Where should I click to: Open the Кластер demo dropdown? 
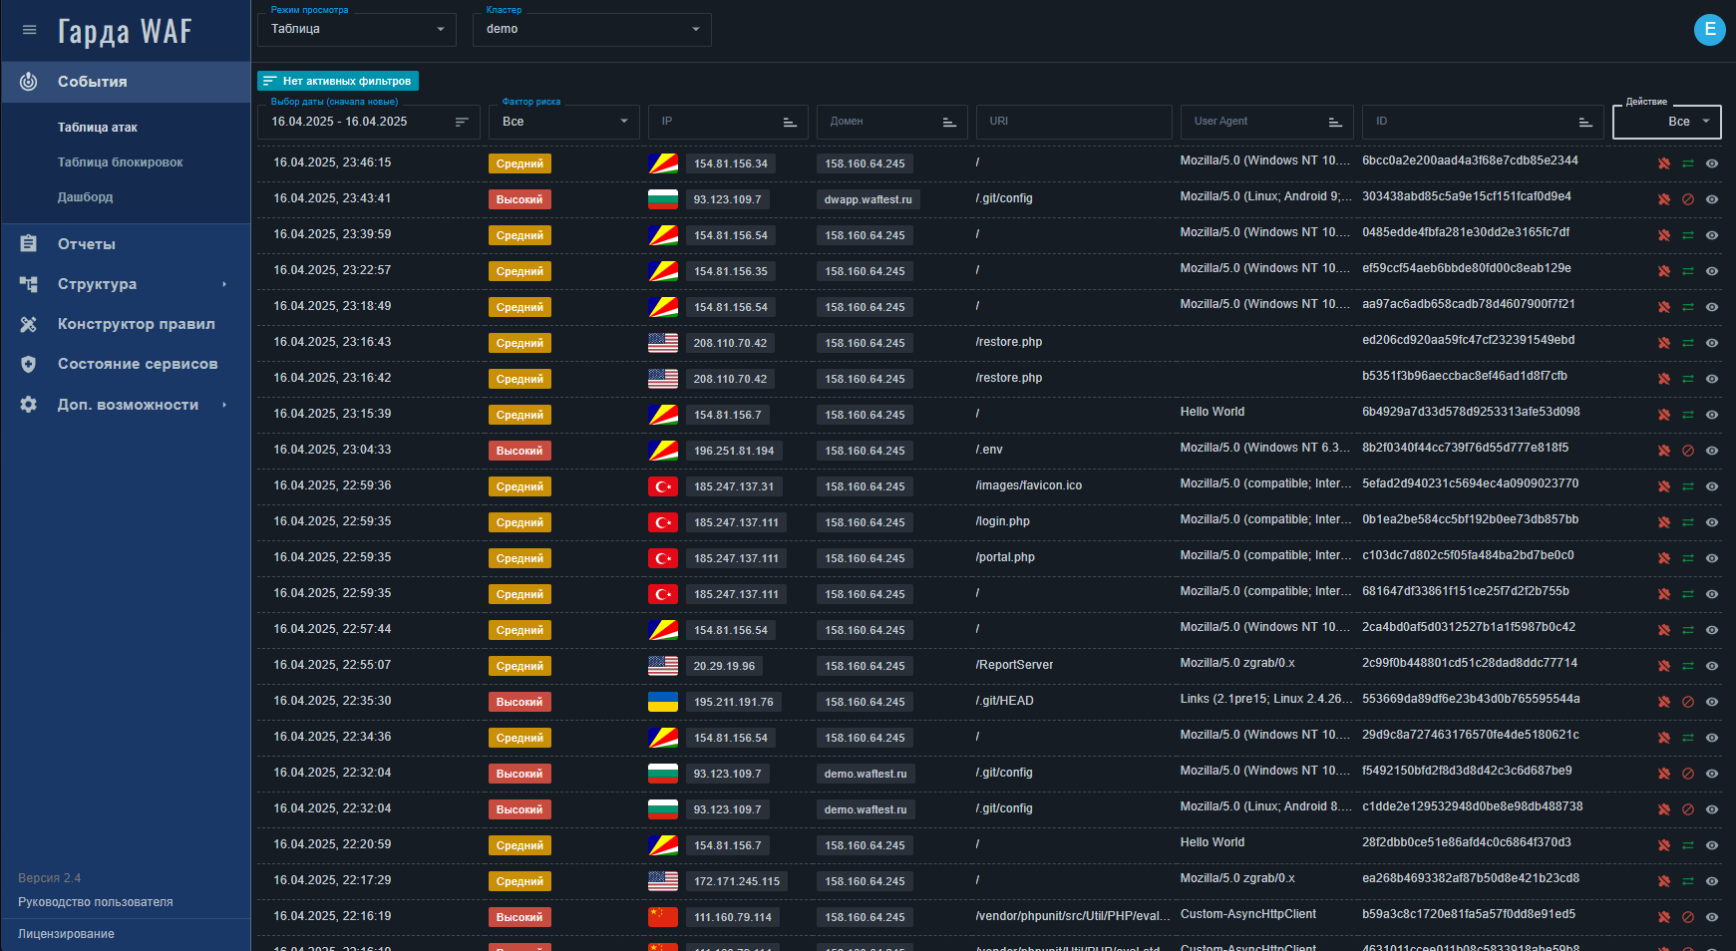point(591,30)
